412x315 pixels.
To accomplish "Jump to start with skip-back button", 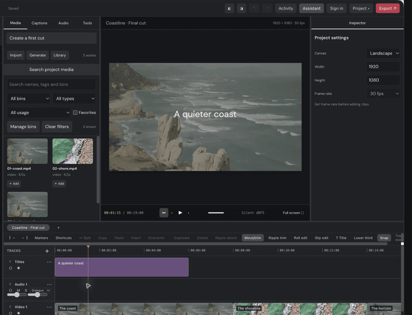I will (x=164, y=213).
